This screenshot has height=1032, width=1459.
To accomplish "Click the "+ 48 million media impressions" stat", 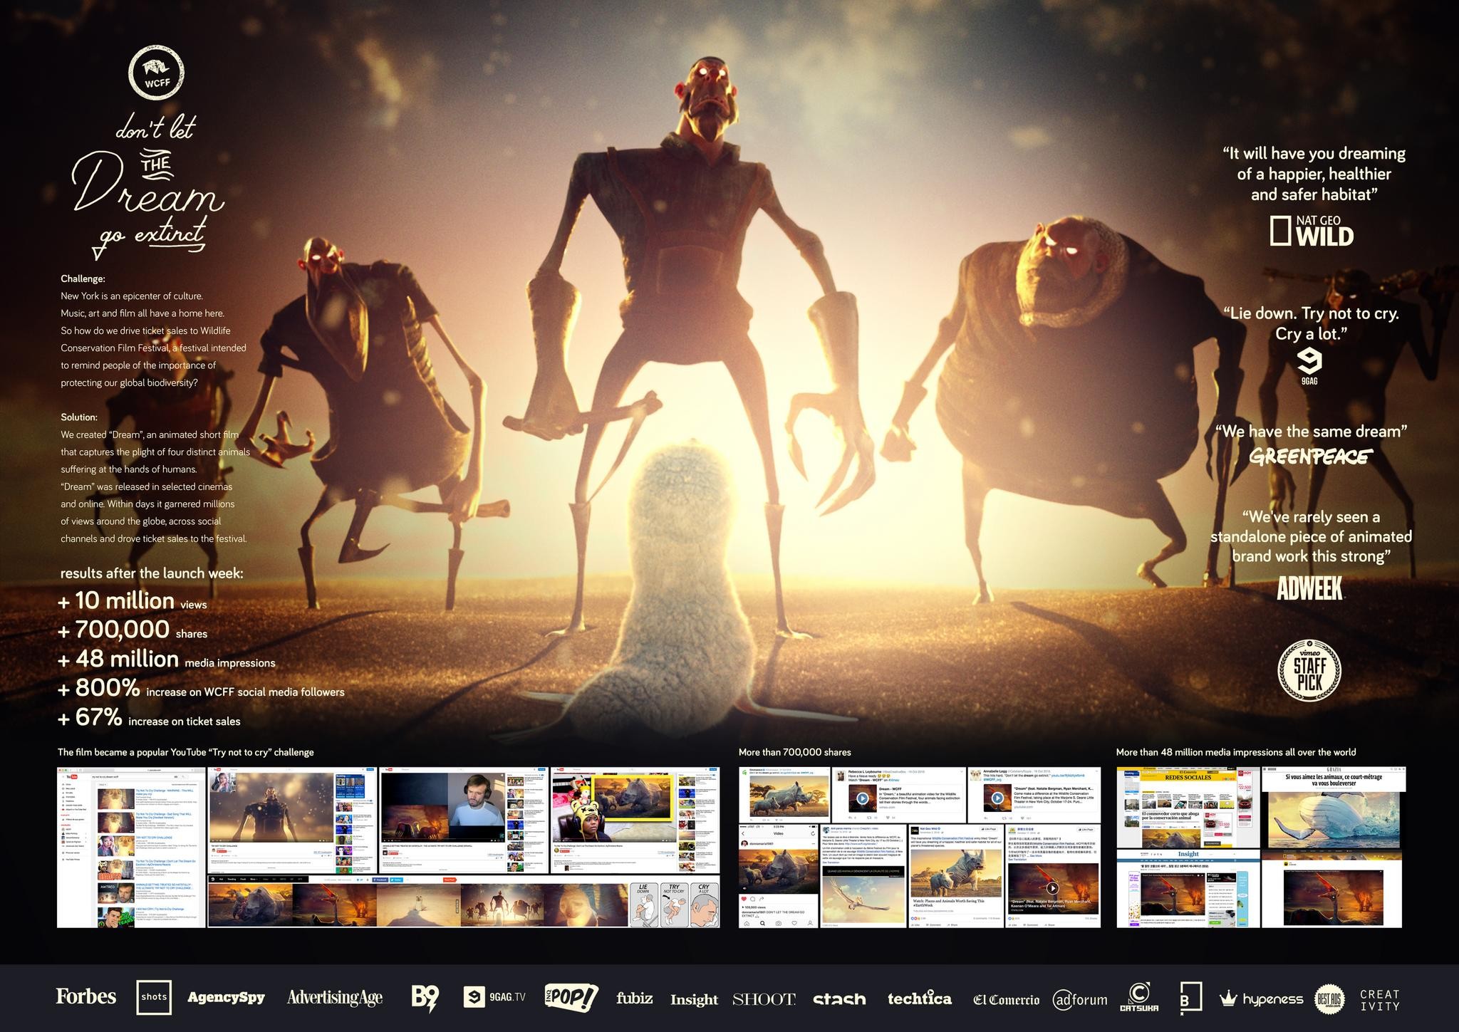I will pyautogui.click(x=167, y=659).
